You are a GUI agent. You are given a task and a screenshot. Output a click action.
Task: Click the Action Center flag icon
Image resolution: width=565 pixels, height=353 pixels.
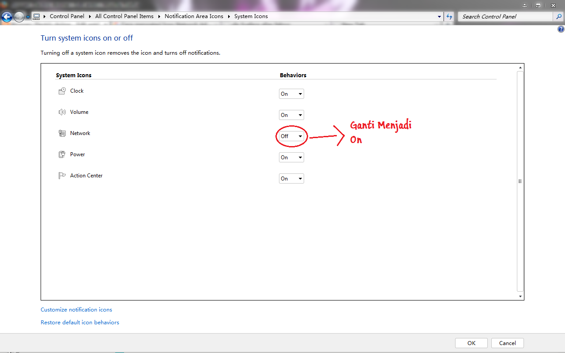pyautogui.click(x=62, y=175)
